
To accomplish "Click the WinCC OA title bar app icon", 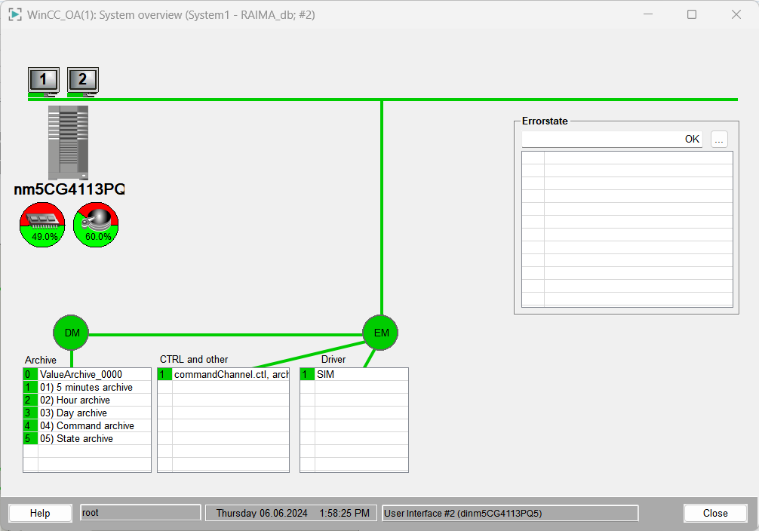I will (x=15, y=14).
